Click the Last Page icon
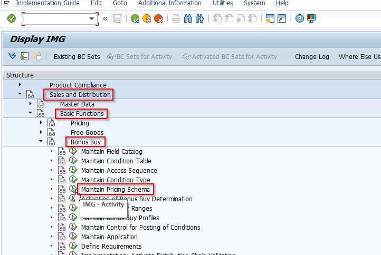Image resolution: width=381 pixels, height=255 pixels. point(252,18)
